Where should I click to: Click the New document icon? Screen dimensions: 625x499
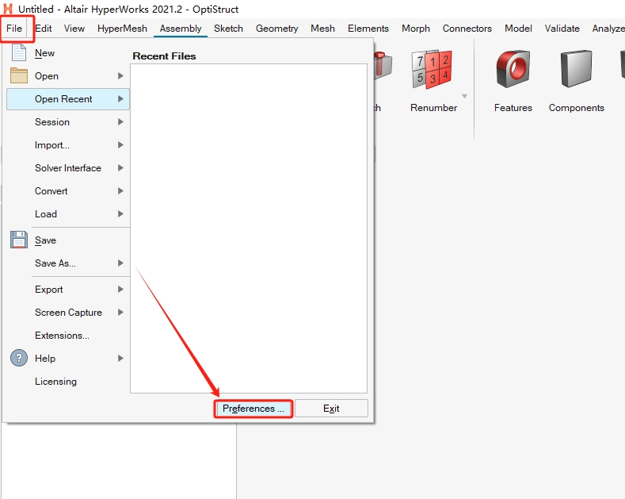pyautogui.click(x=19, y=52)
